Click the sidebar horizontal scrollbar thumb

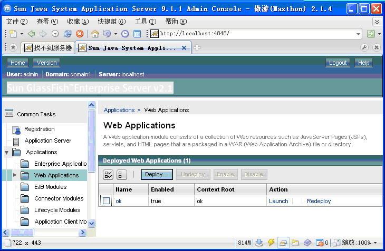tap(21, 232)
